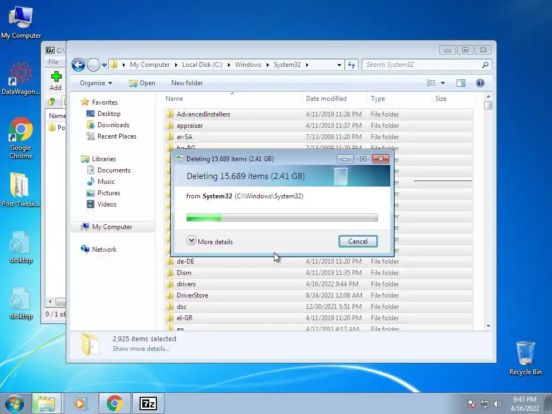Click the Change your view icon
The height and width of the screenshot is (414, 552).
431,83
